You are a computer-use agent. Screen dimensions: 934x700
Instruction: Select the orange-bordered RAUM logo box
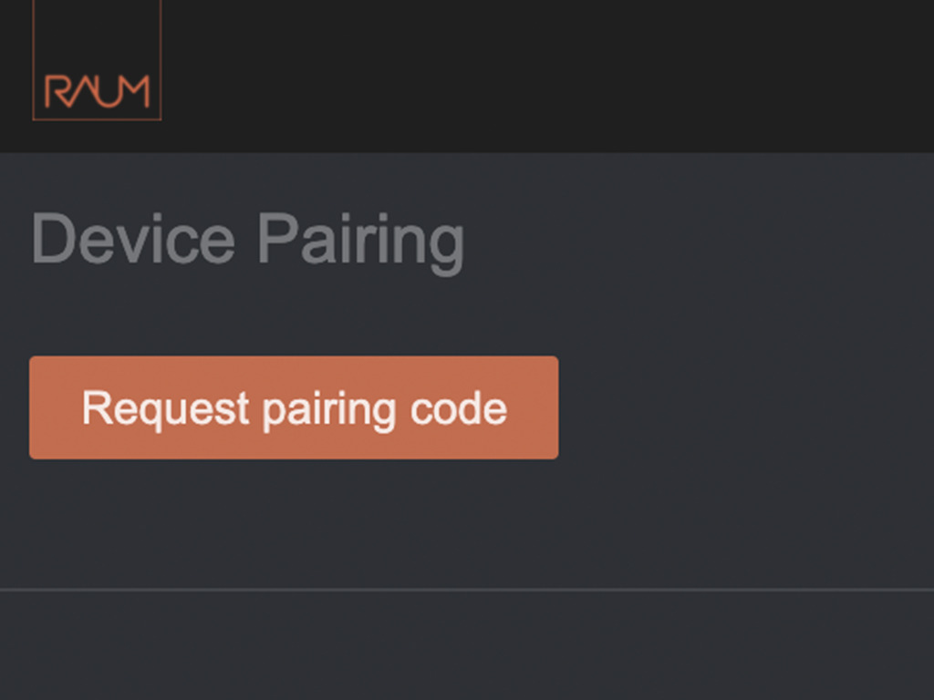click(97, 60)
